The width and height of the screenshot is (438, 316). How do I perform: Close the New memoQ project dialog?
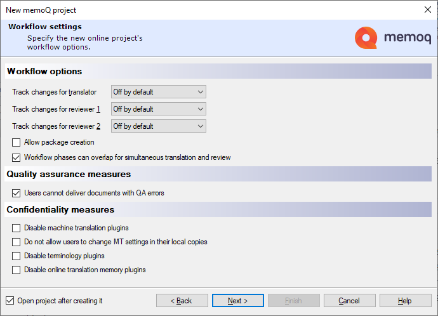click(x=427, y=10)
